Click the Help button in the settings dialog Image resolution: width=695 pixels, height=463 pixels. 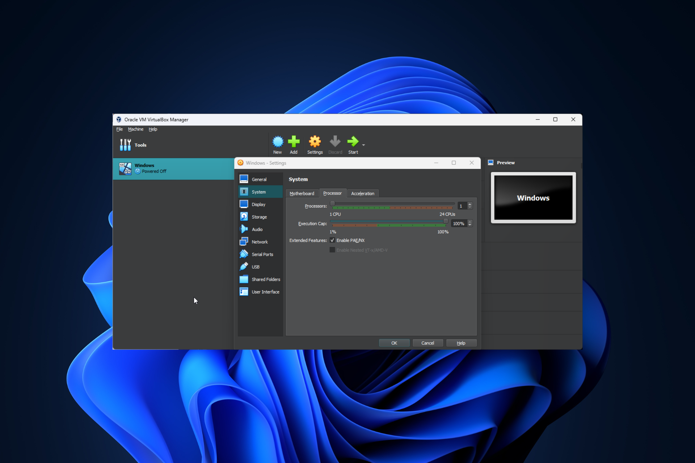coord(461,343)
